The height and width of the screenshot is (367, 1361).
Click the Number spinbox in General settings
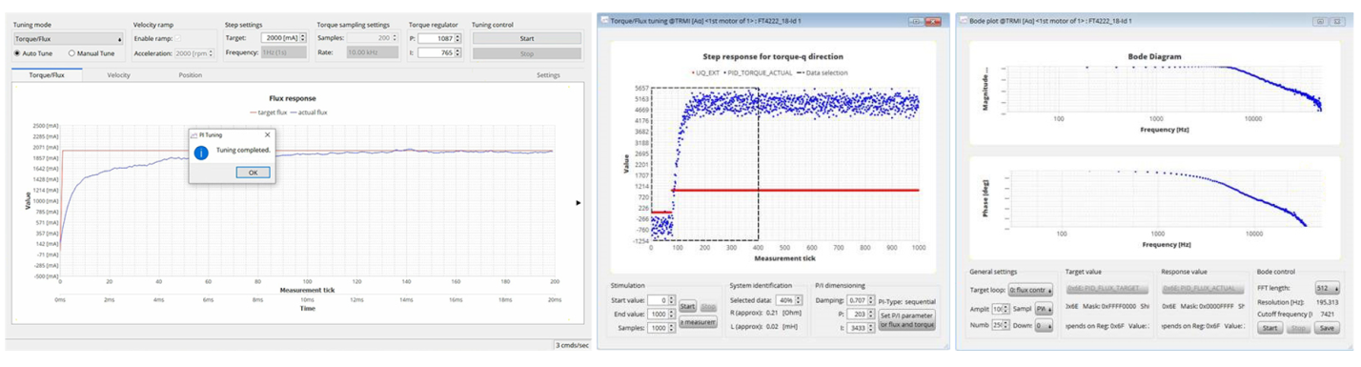[x=1000, y=325]
